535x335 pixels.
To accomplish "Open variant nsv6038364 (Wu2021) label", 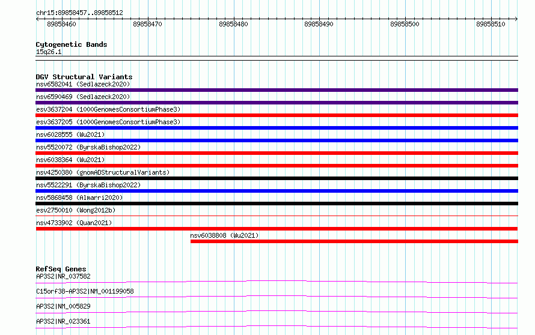I will (x=70, y=160).
